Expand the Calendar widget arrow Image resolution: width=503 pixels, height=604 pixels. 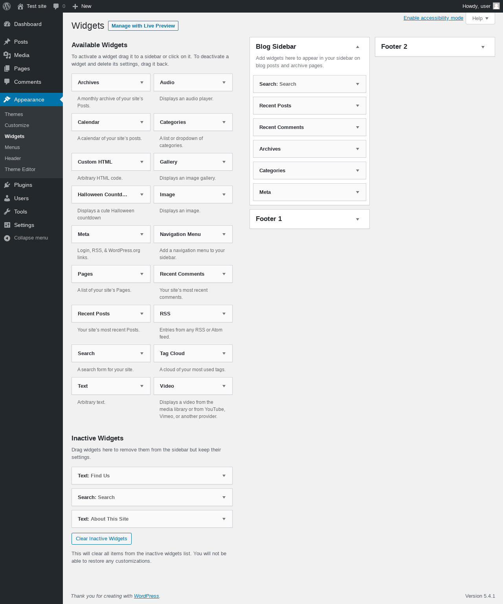[x=142, y=122]
